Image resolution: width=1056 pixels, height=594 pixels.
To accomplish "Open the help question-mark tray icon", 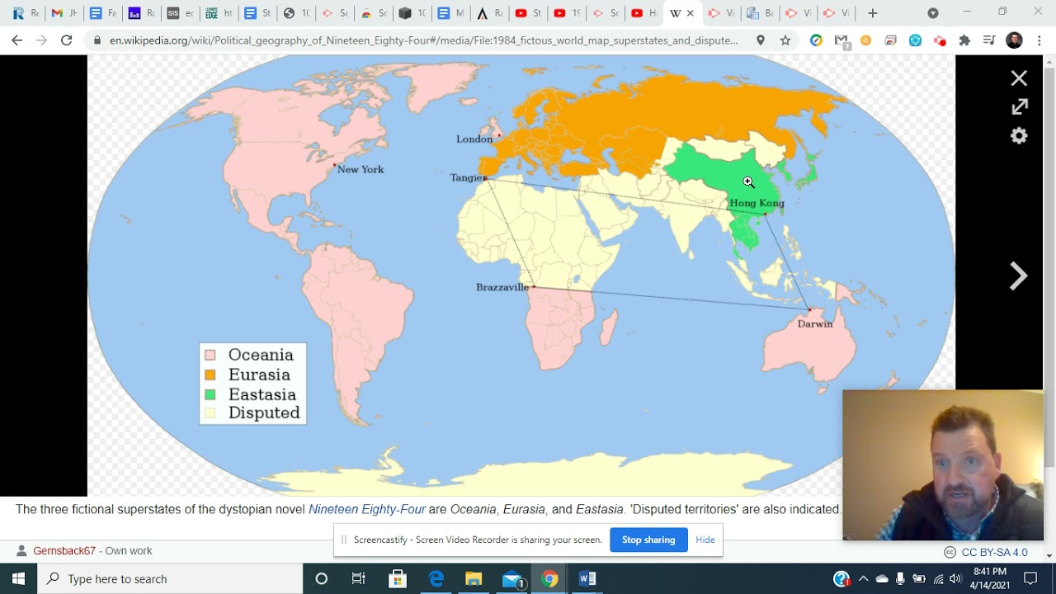I will [841, 578].
